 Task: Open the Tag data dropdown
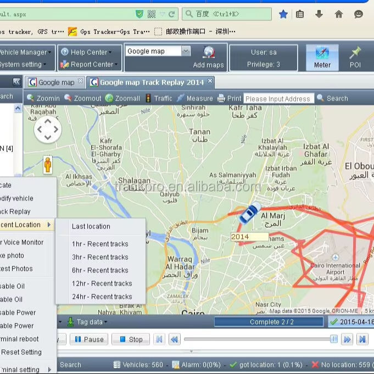(87, 322)
